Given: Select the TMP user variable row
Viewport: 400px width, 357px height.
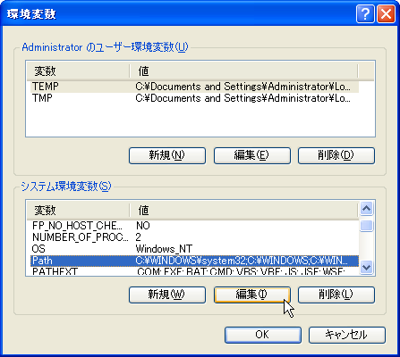Looking at the screenshot, I should tap(194, 98).
